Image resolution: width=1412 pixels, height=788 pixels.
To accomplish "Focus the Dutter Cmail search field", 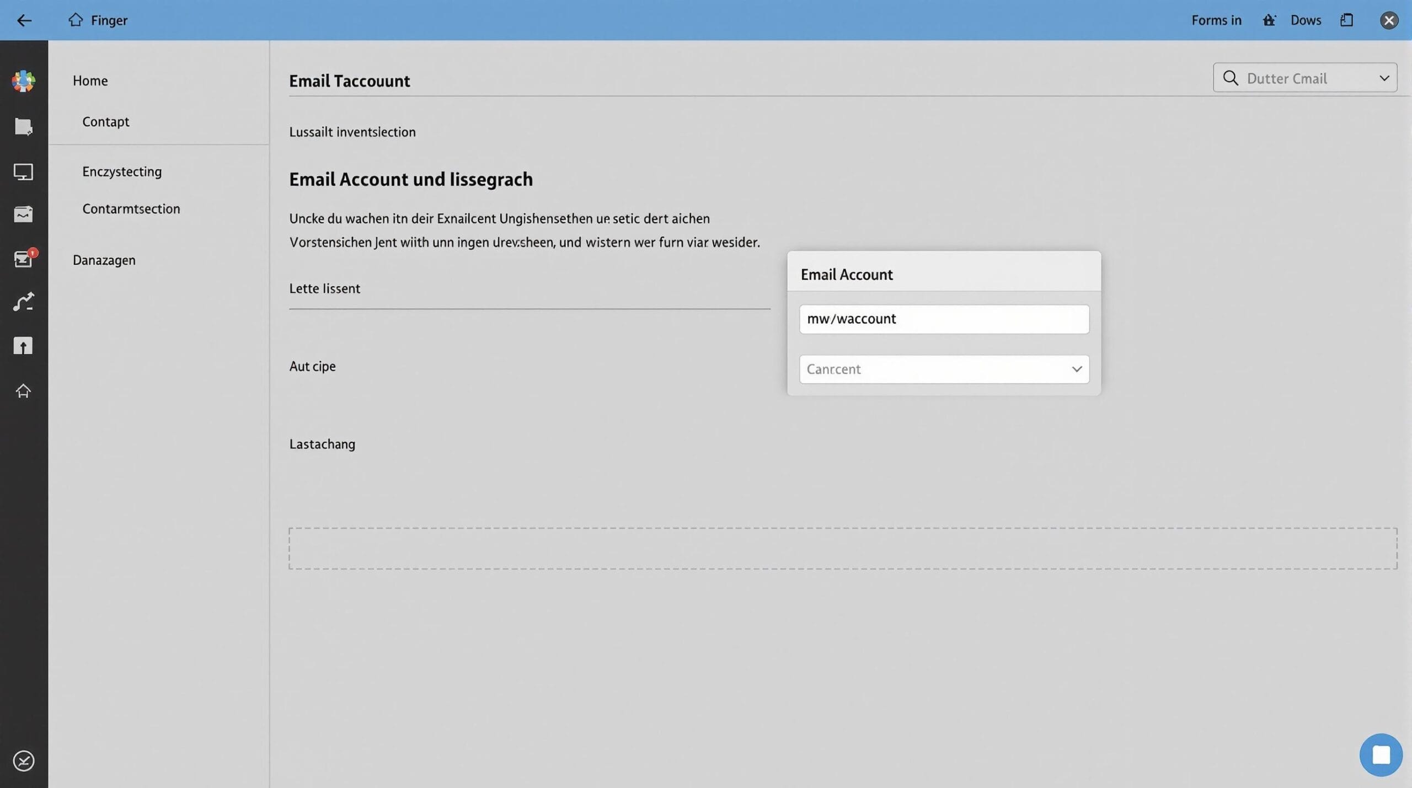I will click(1305, 78).
